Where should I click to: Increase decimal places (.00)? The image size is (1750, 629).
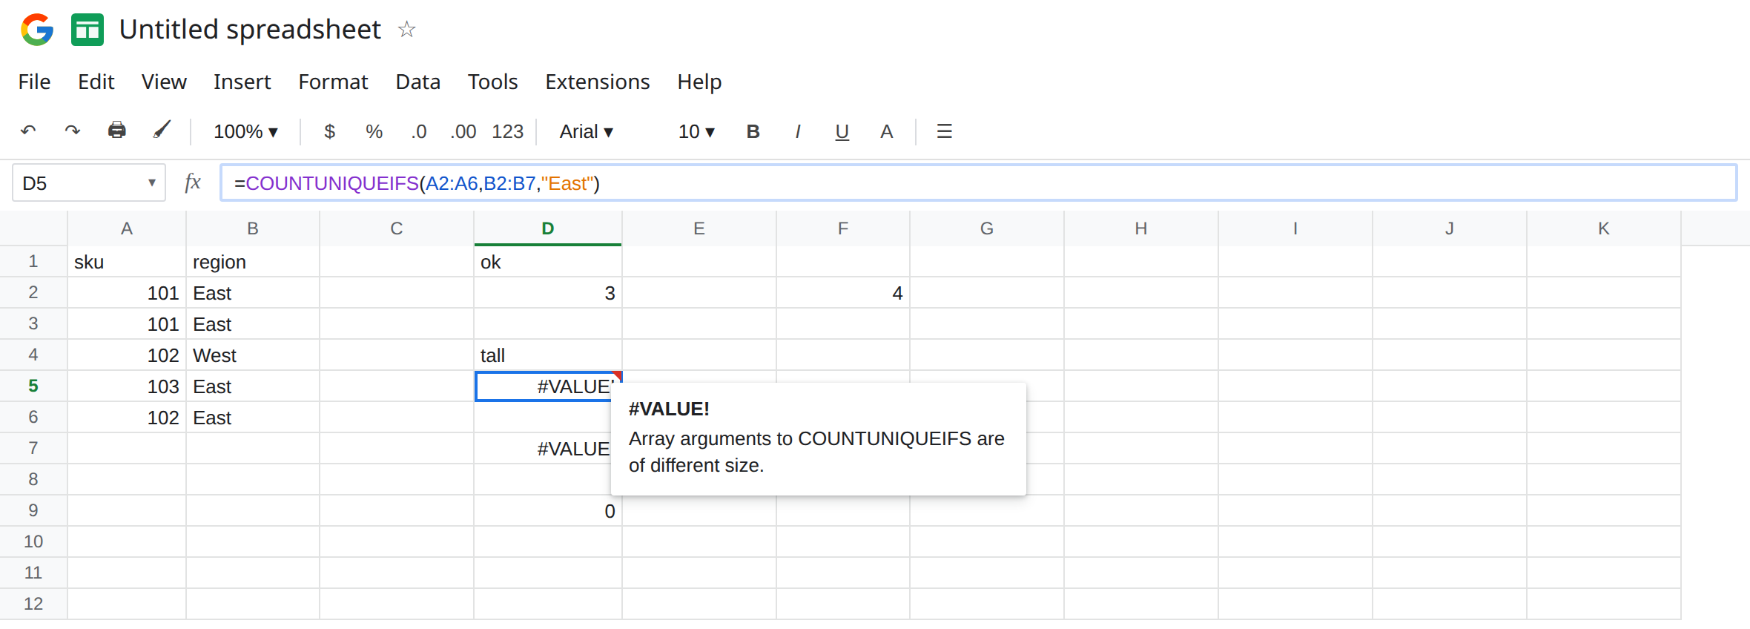point(463,131)
